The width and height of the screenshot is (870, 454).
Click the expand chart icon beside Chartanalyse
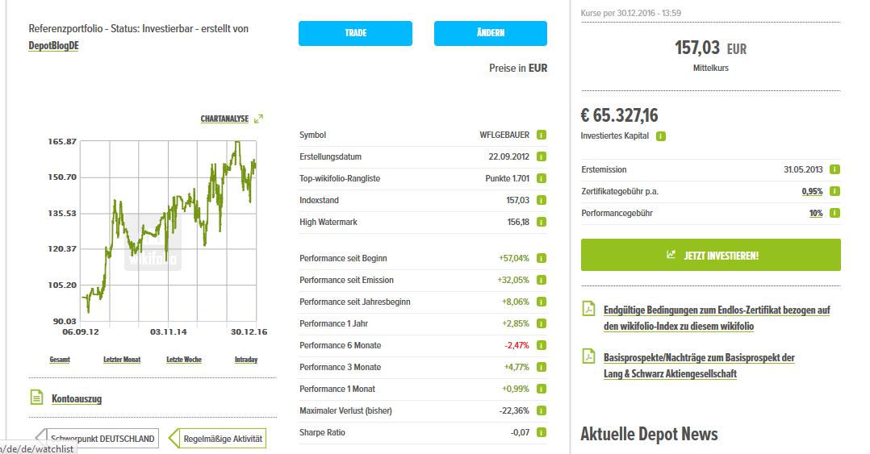click(258, 119)
